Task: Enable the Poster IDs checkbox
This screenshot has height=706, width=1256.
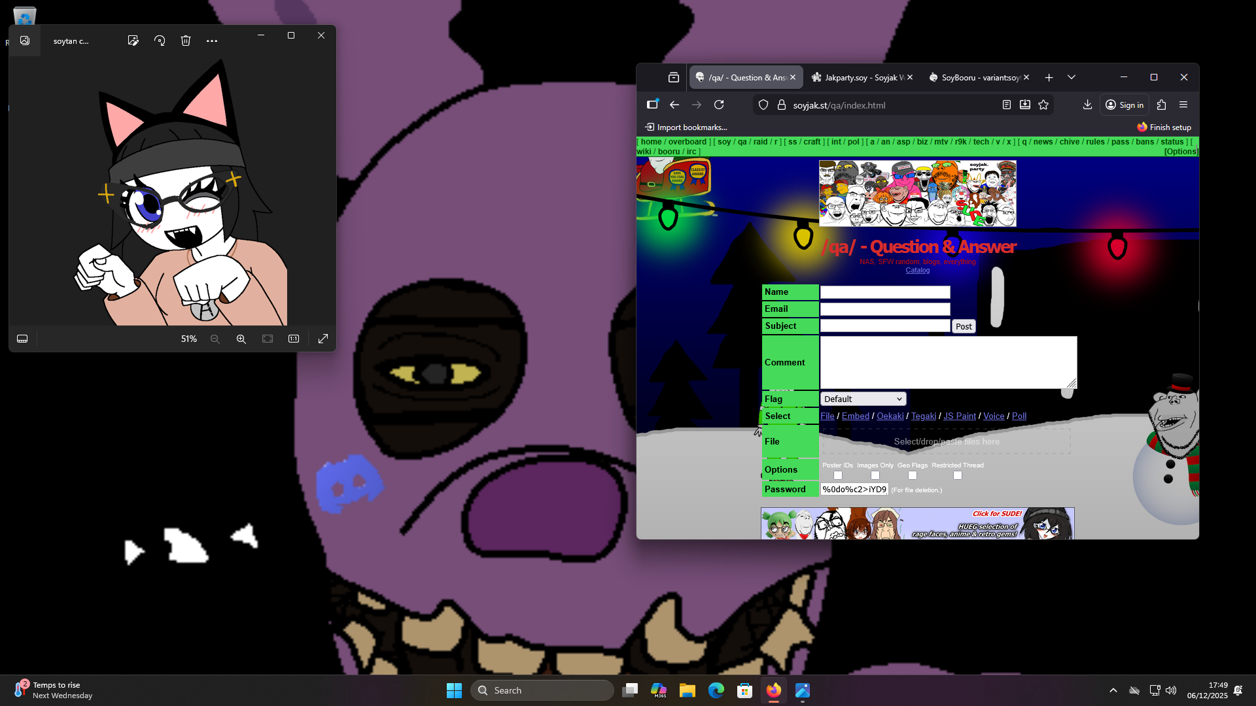Action: [838, 475]
